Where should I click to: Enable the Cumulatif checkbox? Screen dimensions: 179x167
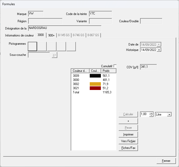tap(115, 66)
